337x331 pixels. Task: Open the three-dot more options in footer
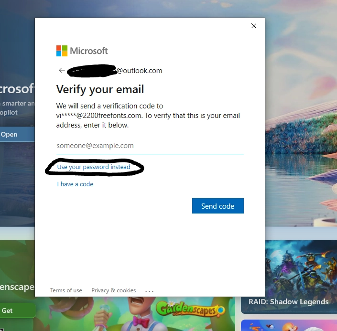(x=149, y=291)
